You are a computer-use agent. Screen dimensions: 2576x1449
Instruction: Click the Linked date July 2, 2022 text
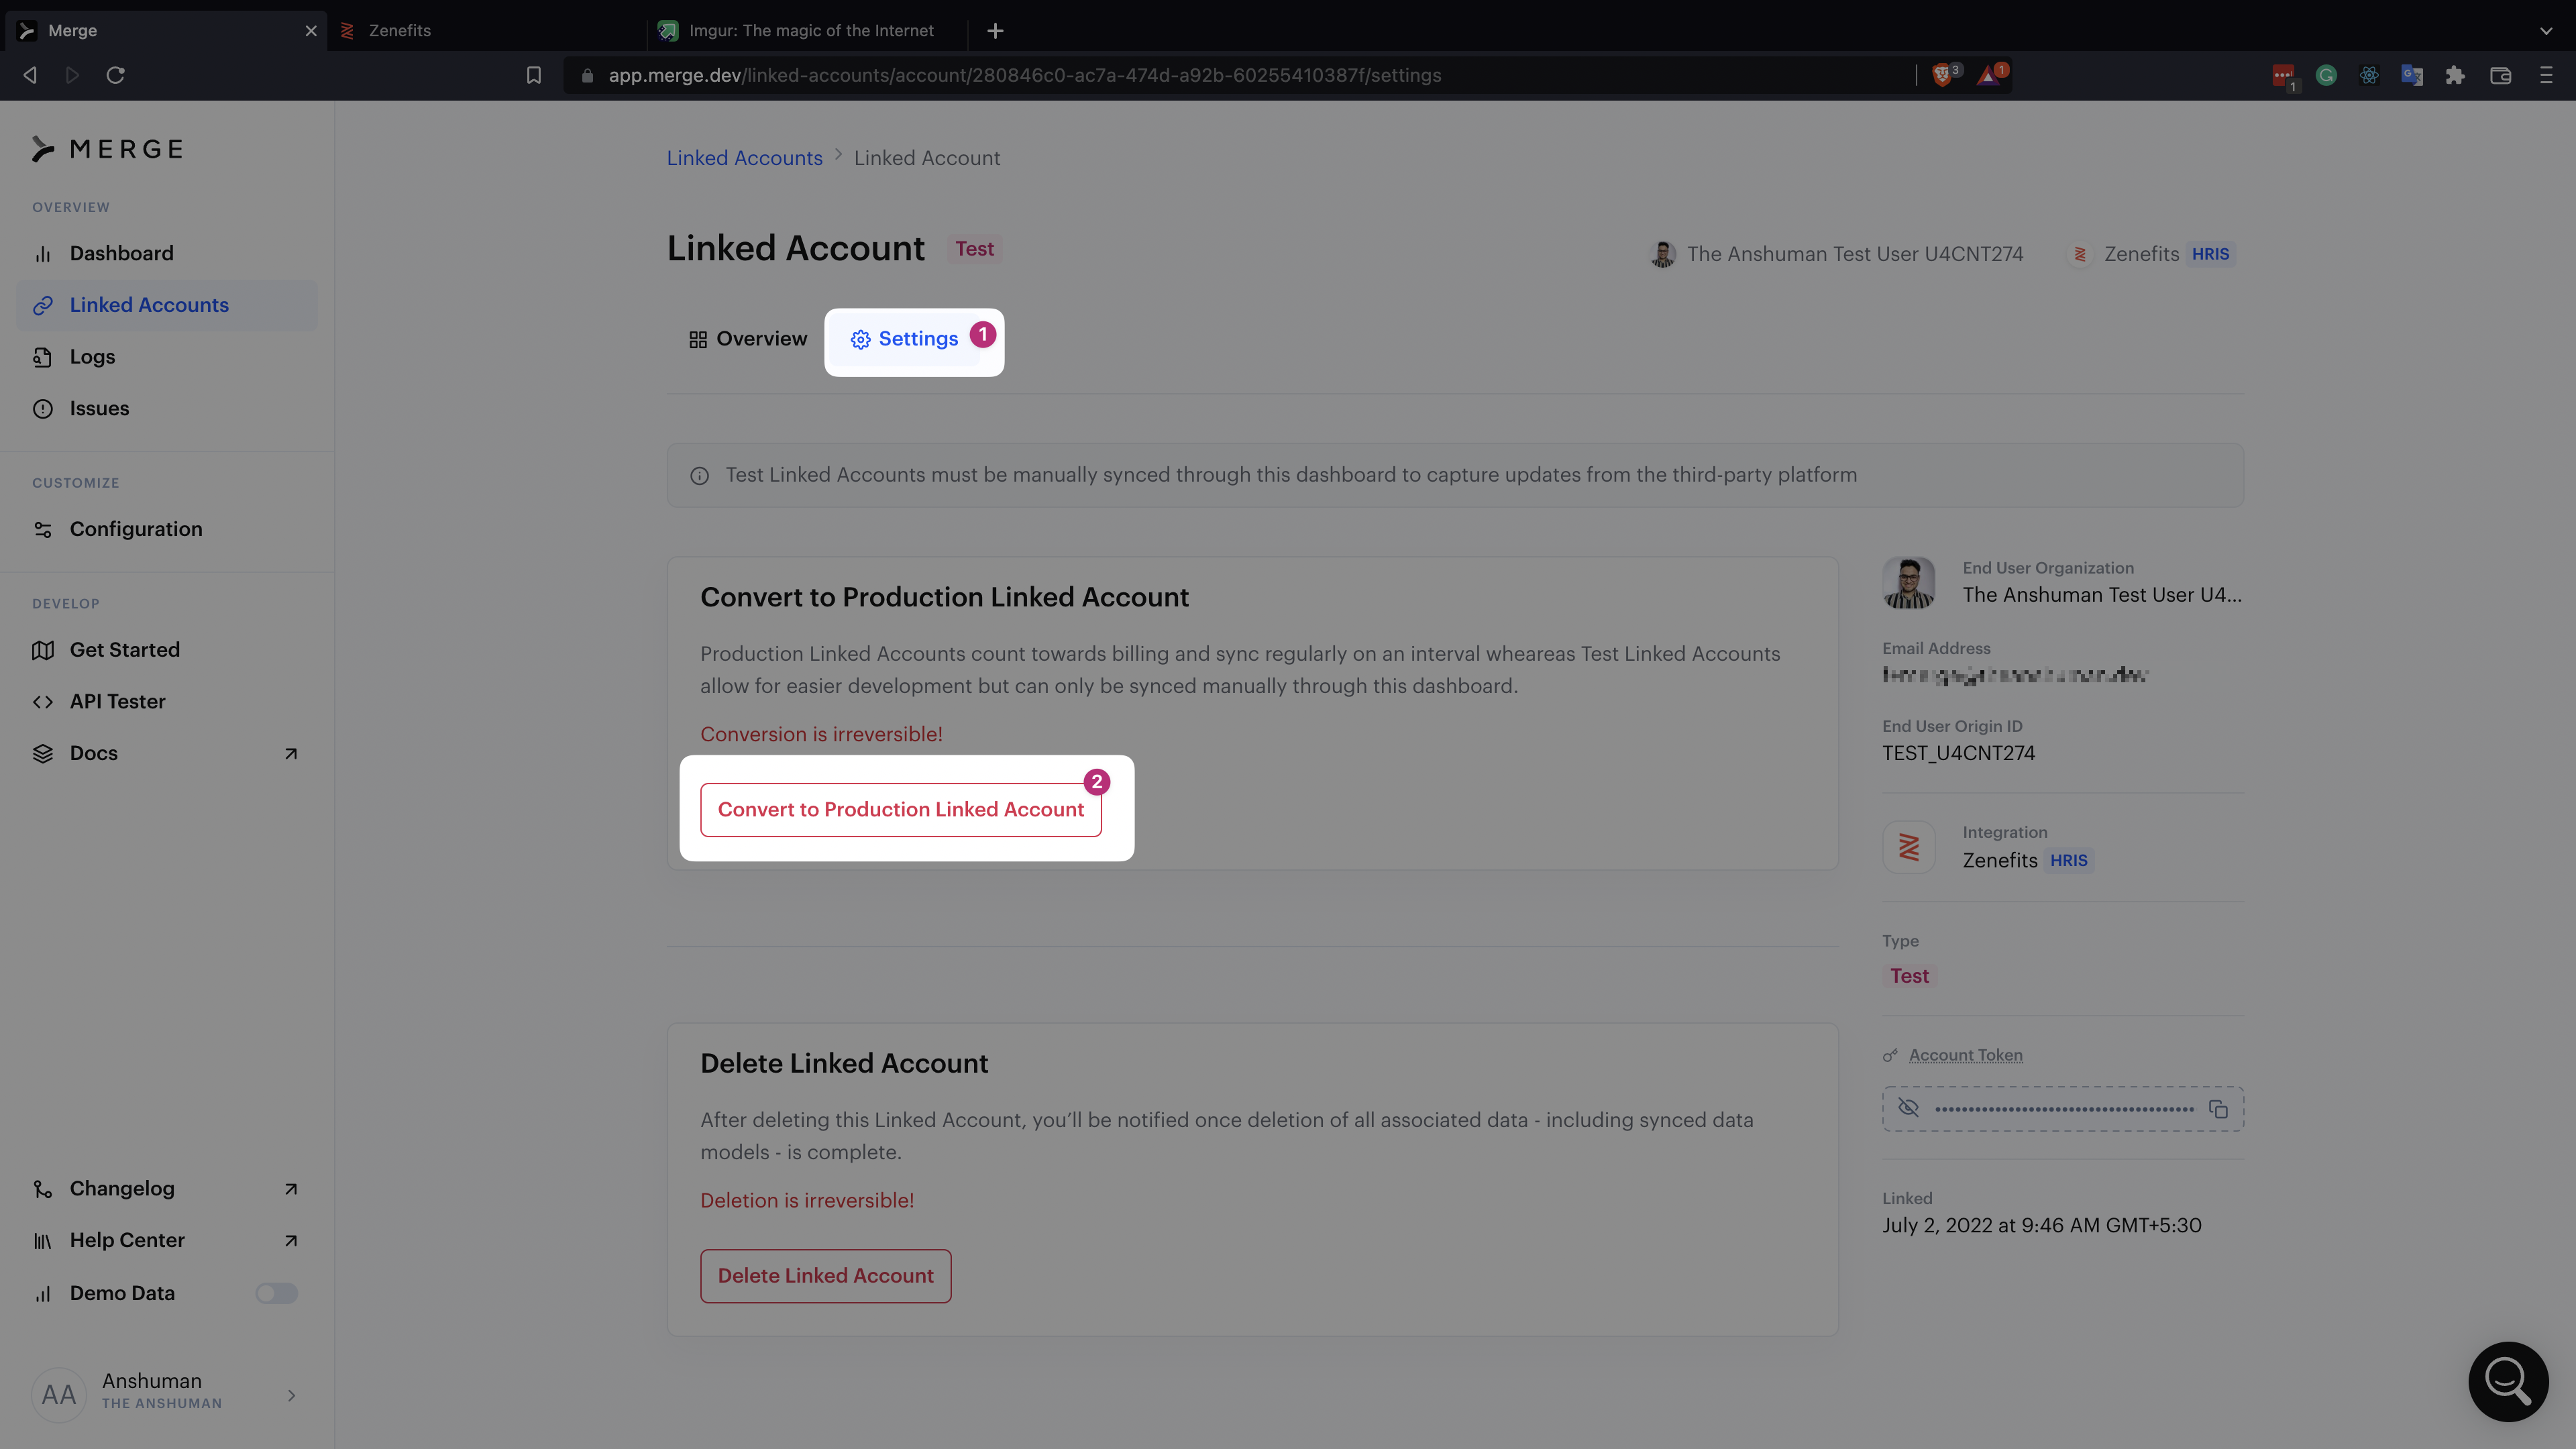(2041, 1225)
